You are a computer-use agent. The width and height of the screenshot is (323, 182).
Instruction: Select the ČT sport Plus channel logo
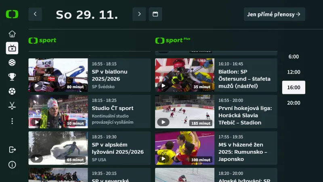[173, 40]
